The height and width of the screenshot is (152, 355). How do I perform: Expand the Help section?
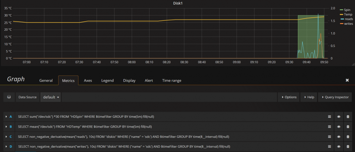(309, 97)
